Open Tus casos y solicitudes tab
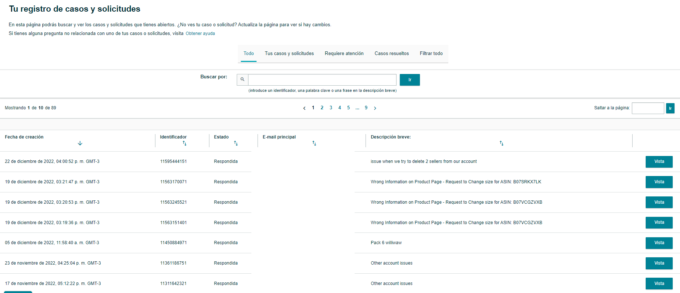 (289, 54)
